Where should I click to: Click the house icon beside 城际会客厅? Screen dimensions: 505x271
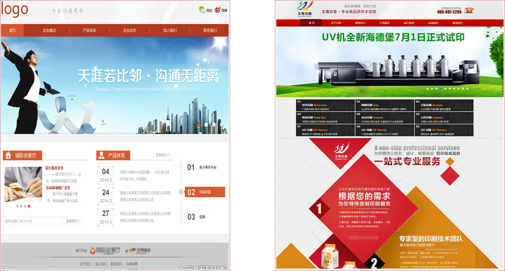[8, 155]
